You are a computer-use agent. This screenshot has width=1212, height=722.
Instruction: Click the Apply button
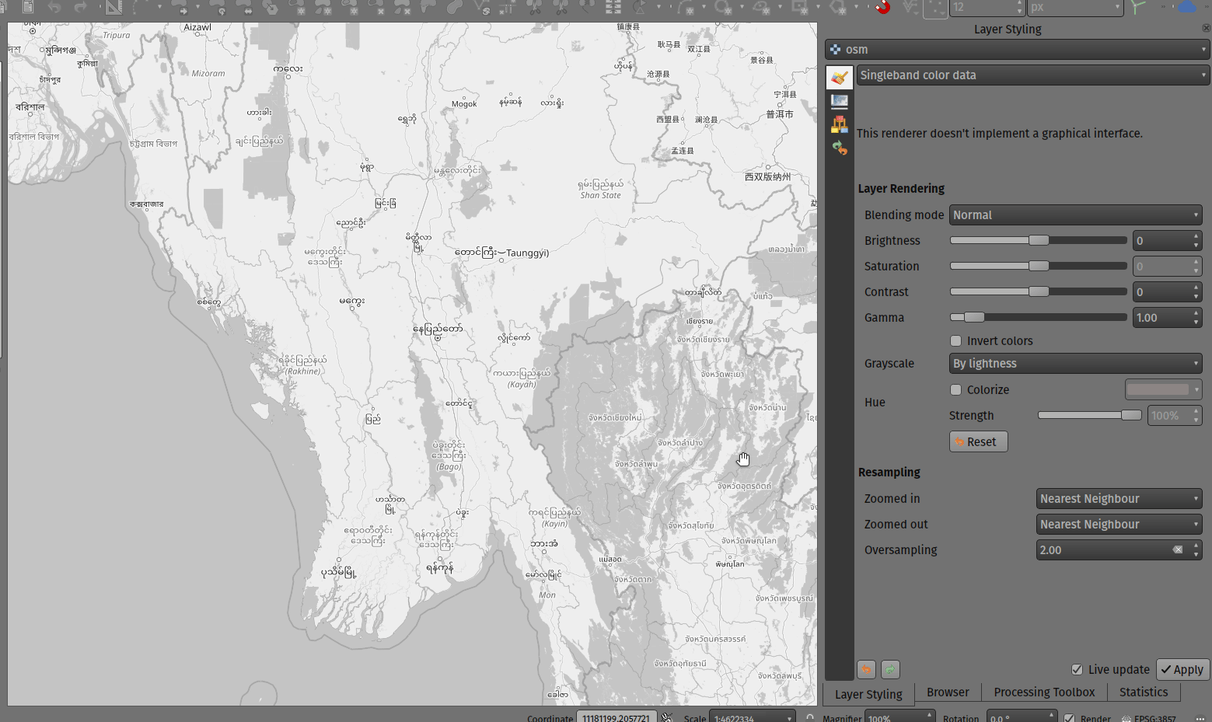[x=1182, y=669]
